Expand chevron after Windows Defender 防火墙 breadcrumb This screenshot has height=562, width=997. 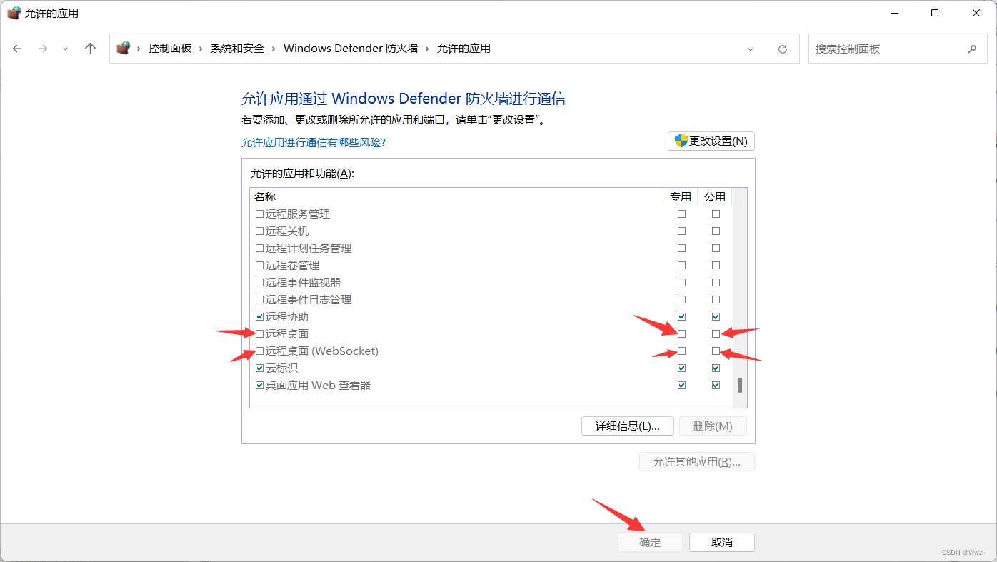(x=428, y=49)
